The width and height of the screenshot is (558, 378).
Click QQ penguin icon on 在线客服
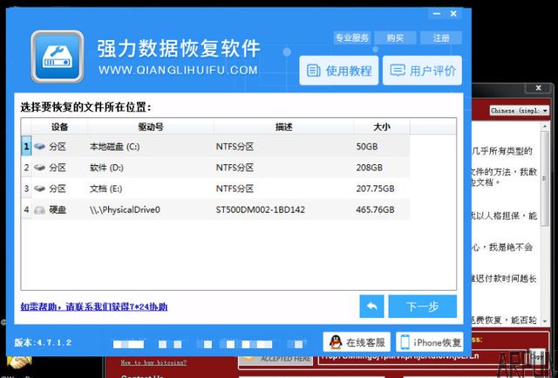pyautogui.click(x=335, y=342)
